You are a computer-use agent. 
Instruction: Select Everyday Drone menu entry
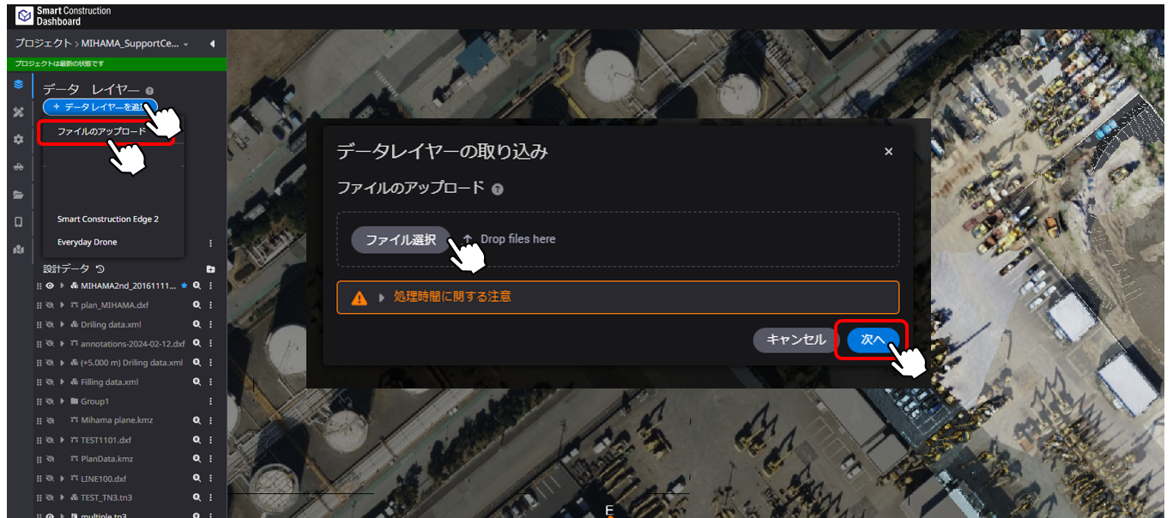(x=88, y=242)
